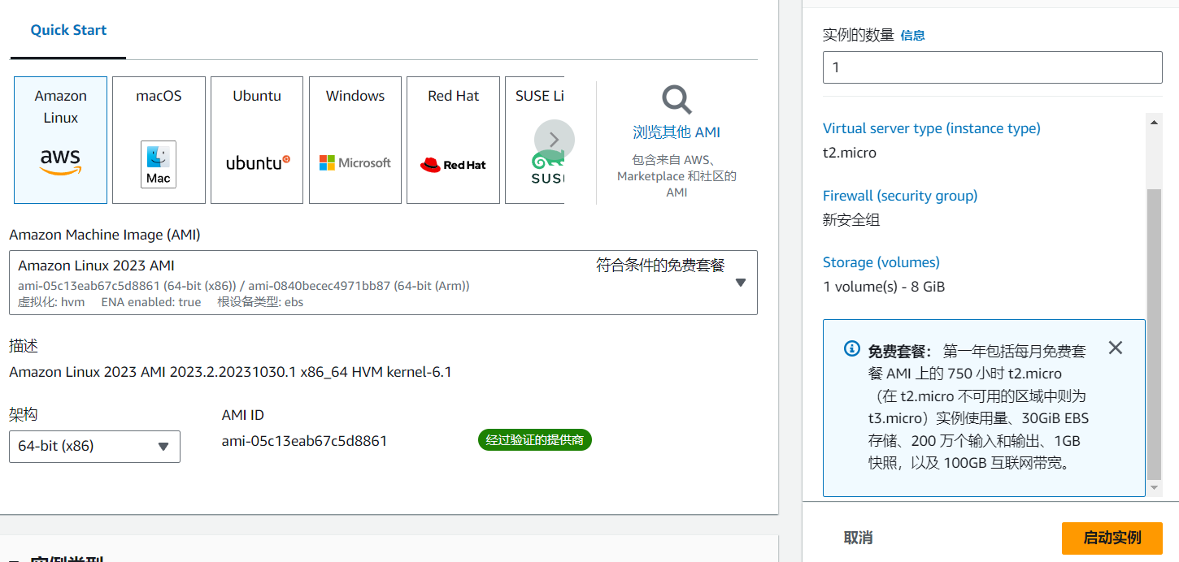
Task: Click the magnifier icon to browse AMIs
Action: (x=676, y=101)
